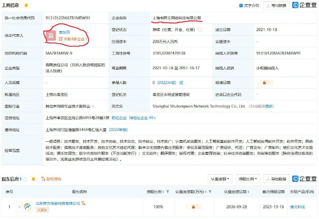Select the credit code 91310120MA7B1MRW91 in 统一社会信用代码 row
This screenshot has height=219, width=319.
click(67, 18)
